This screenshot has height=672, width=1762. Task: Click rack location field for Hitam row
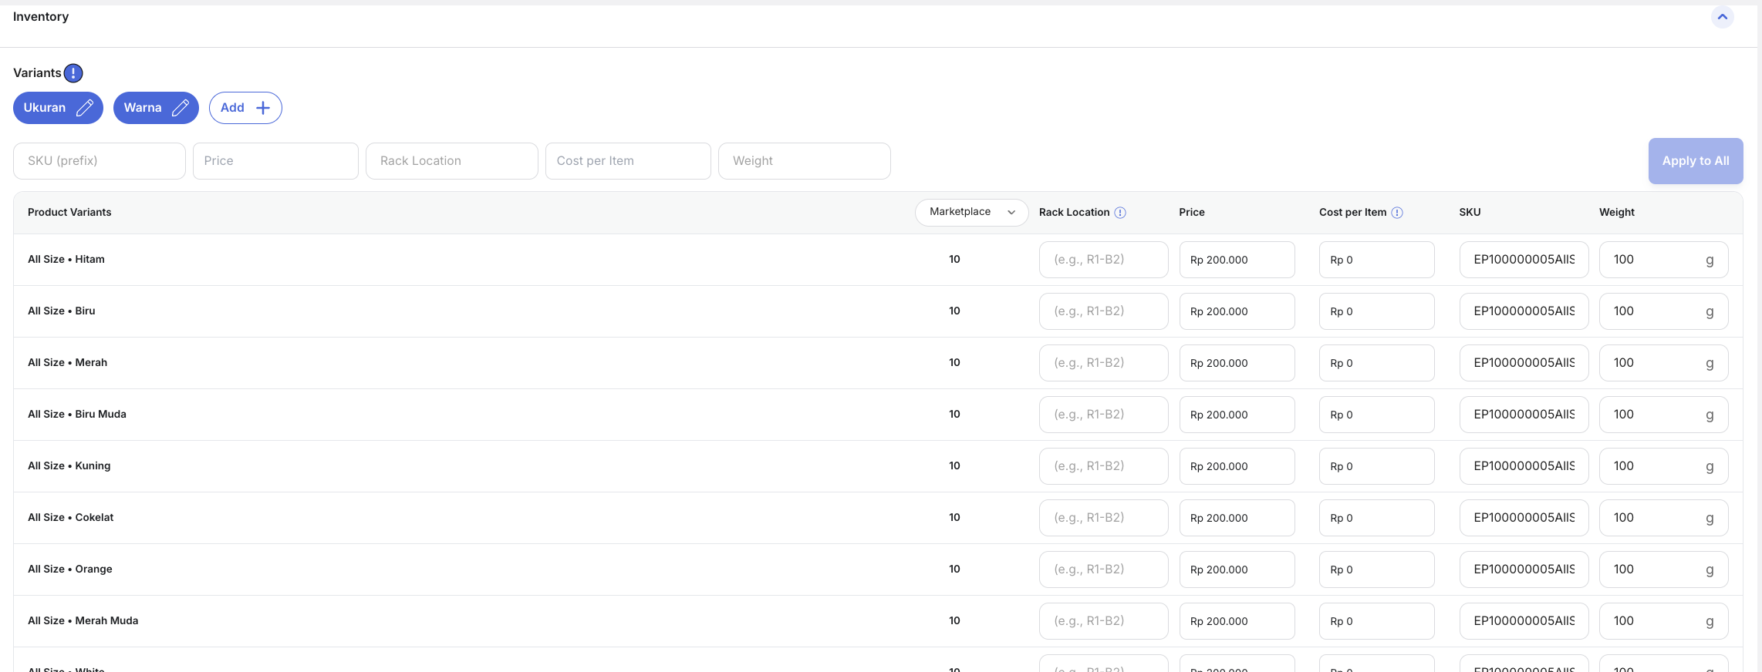(1104, 260)
